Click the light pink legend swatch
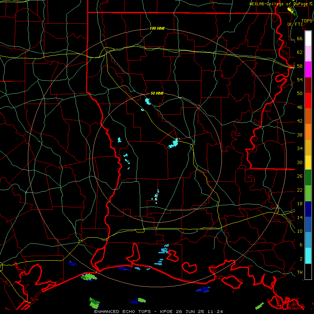 (308, 53)
